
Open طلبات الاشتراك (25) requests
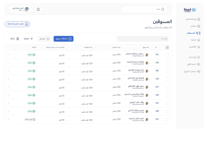[x=17, y=24]
